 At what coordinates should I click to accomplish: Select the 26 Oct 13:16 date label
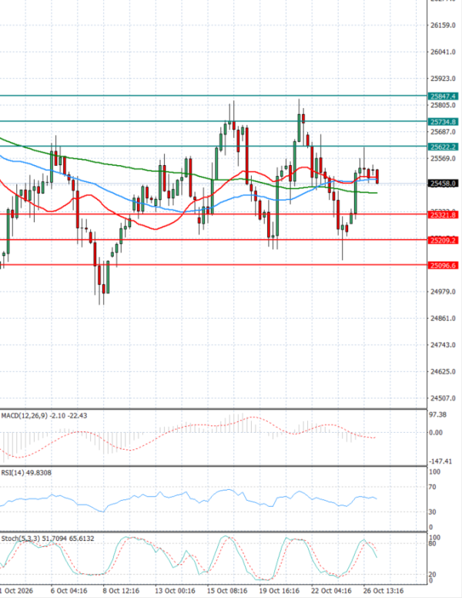point(383,591)
